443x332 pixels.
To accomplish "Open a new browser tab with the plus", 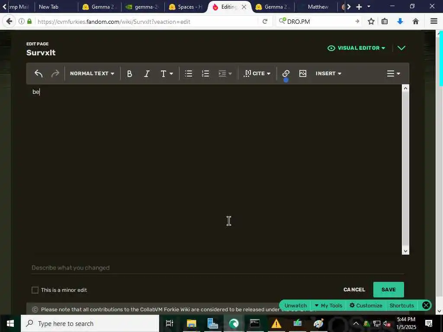I will (359, 7).
